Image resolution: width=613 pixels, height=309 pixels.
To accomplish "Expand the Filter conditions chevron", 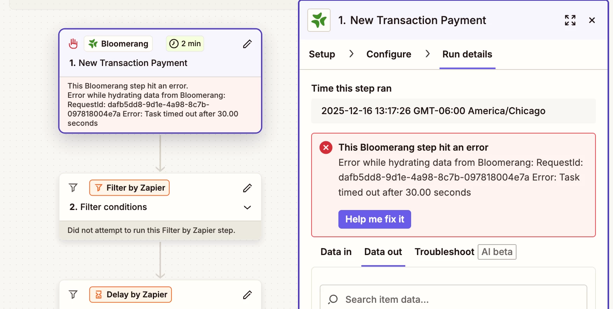I will 247,207.
